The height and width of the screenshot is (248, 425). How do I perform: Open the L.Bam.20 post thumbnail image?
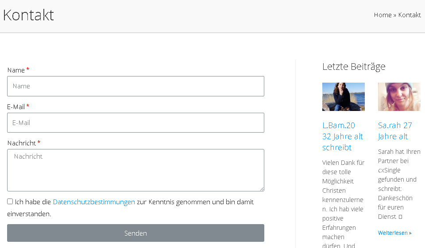click(x=344, y=97)
